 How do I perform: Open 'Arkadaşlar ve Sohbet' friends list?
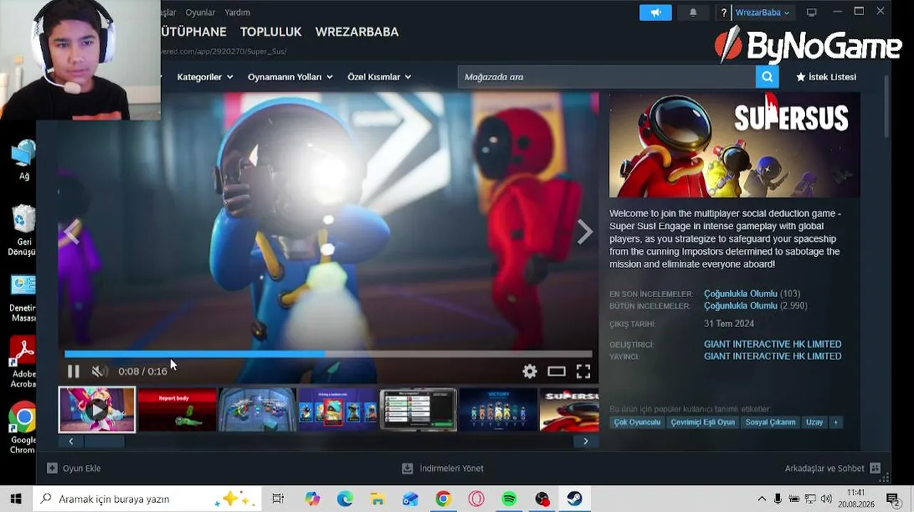(x=832, y=468)
